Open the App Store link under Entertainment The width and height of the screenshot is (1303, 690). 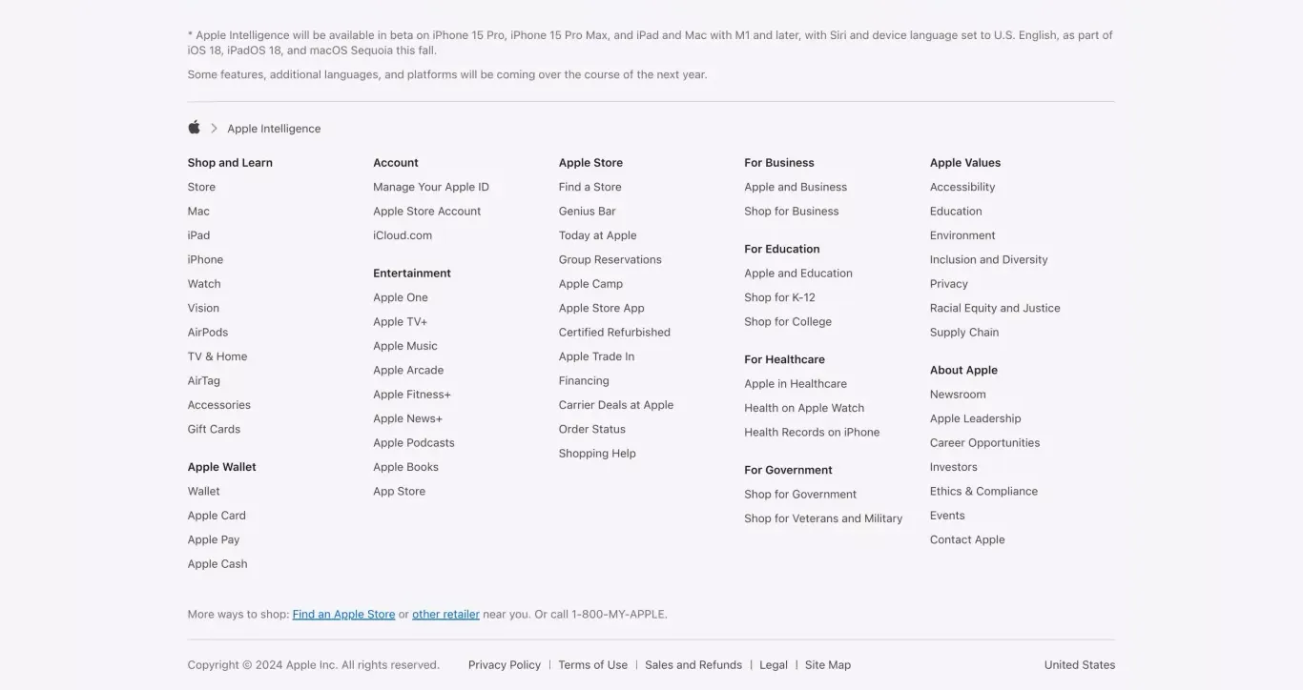pos(400,492)
